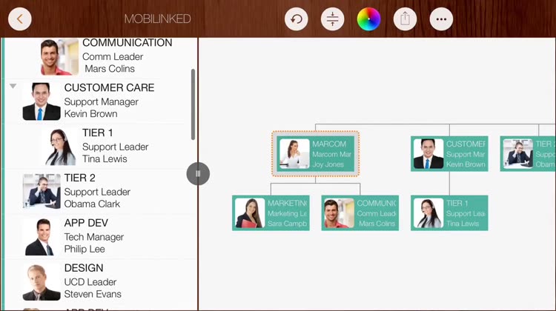Select the TIER 1 Tina Lewis chart node

pos(449,213)
